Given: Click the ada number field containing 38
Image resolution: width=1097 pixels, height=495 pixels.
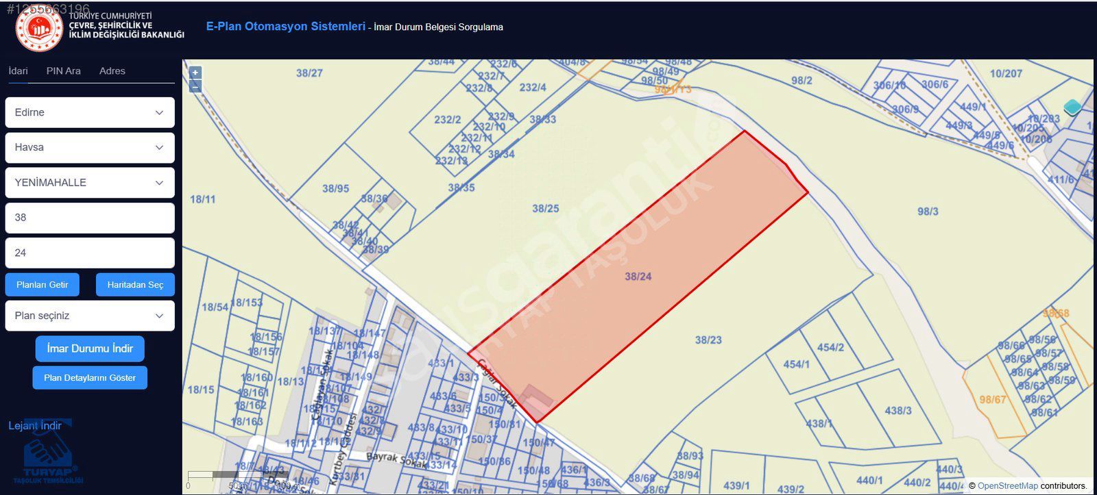Looking at the screenshot, I should coord(90,218).
